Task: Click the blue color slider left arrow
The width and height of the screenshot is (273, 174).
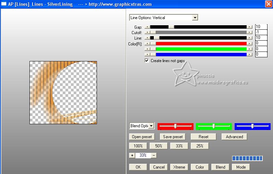Action: click(x=147, y=55)
